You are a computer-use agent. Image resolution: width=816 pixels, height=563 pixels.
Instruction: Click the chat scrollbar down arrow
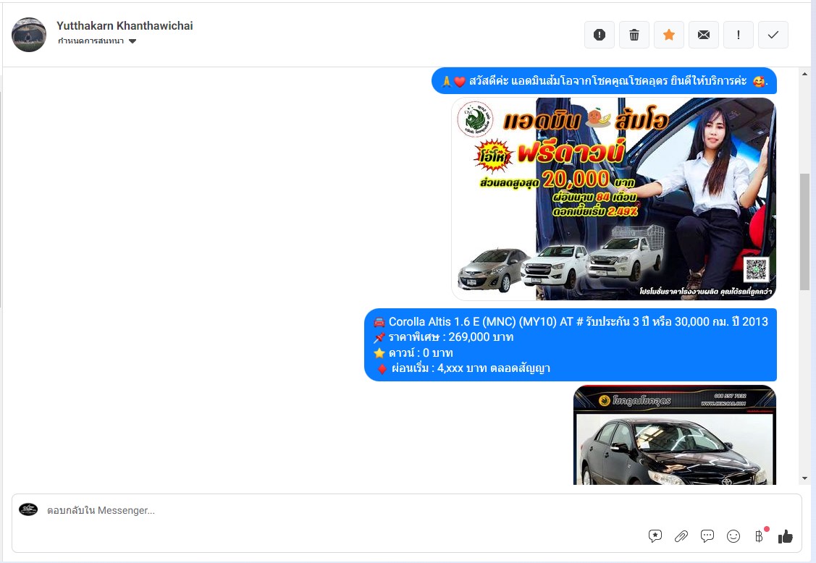click(x=804, y=478)
